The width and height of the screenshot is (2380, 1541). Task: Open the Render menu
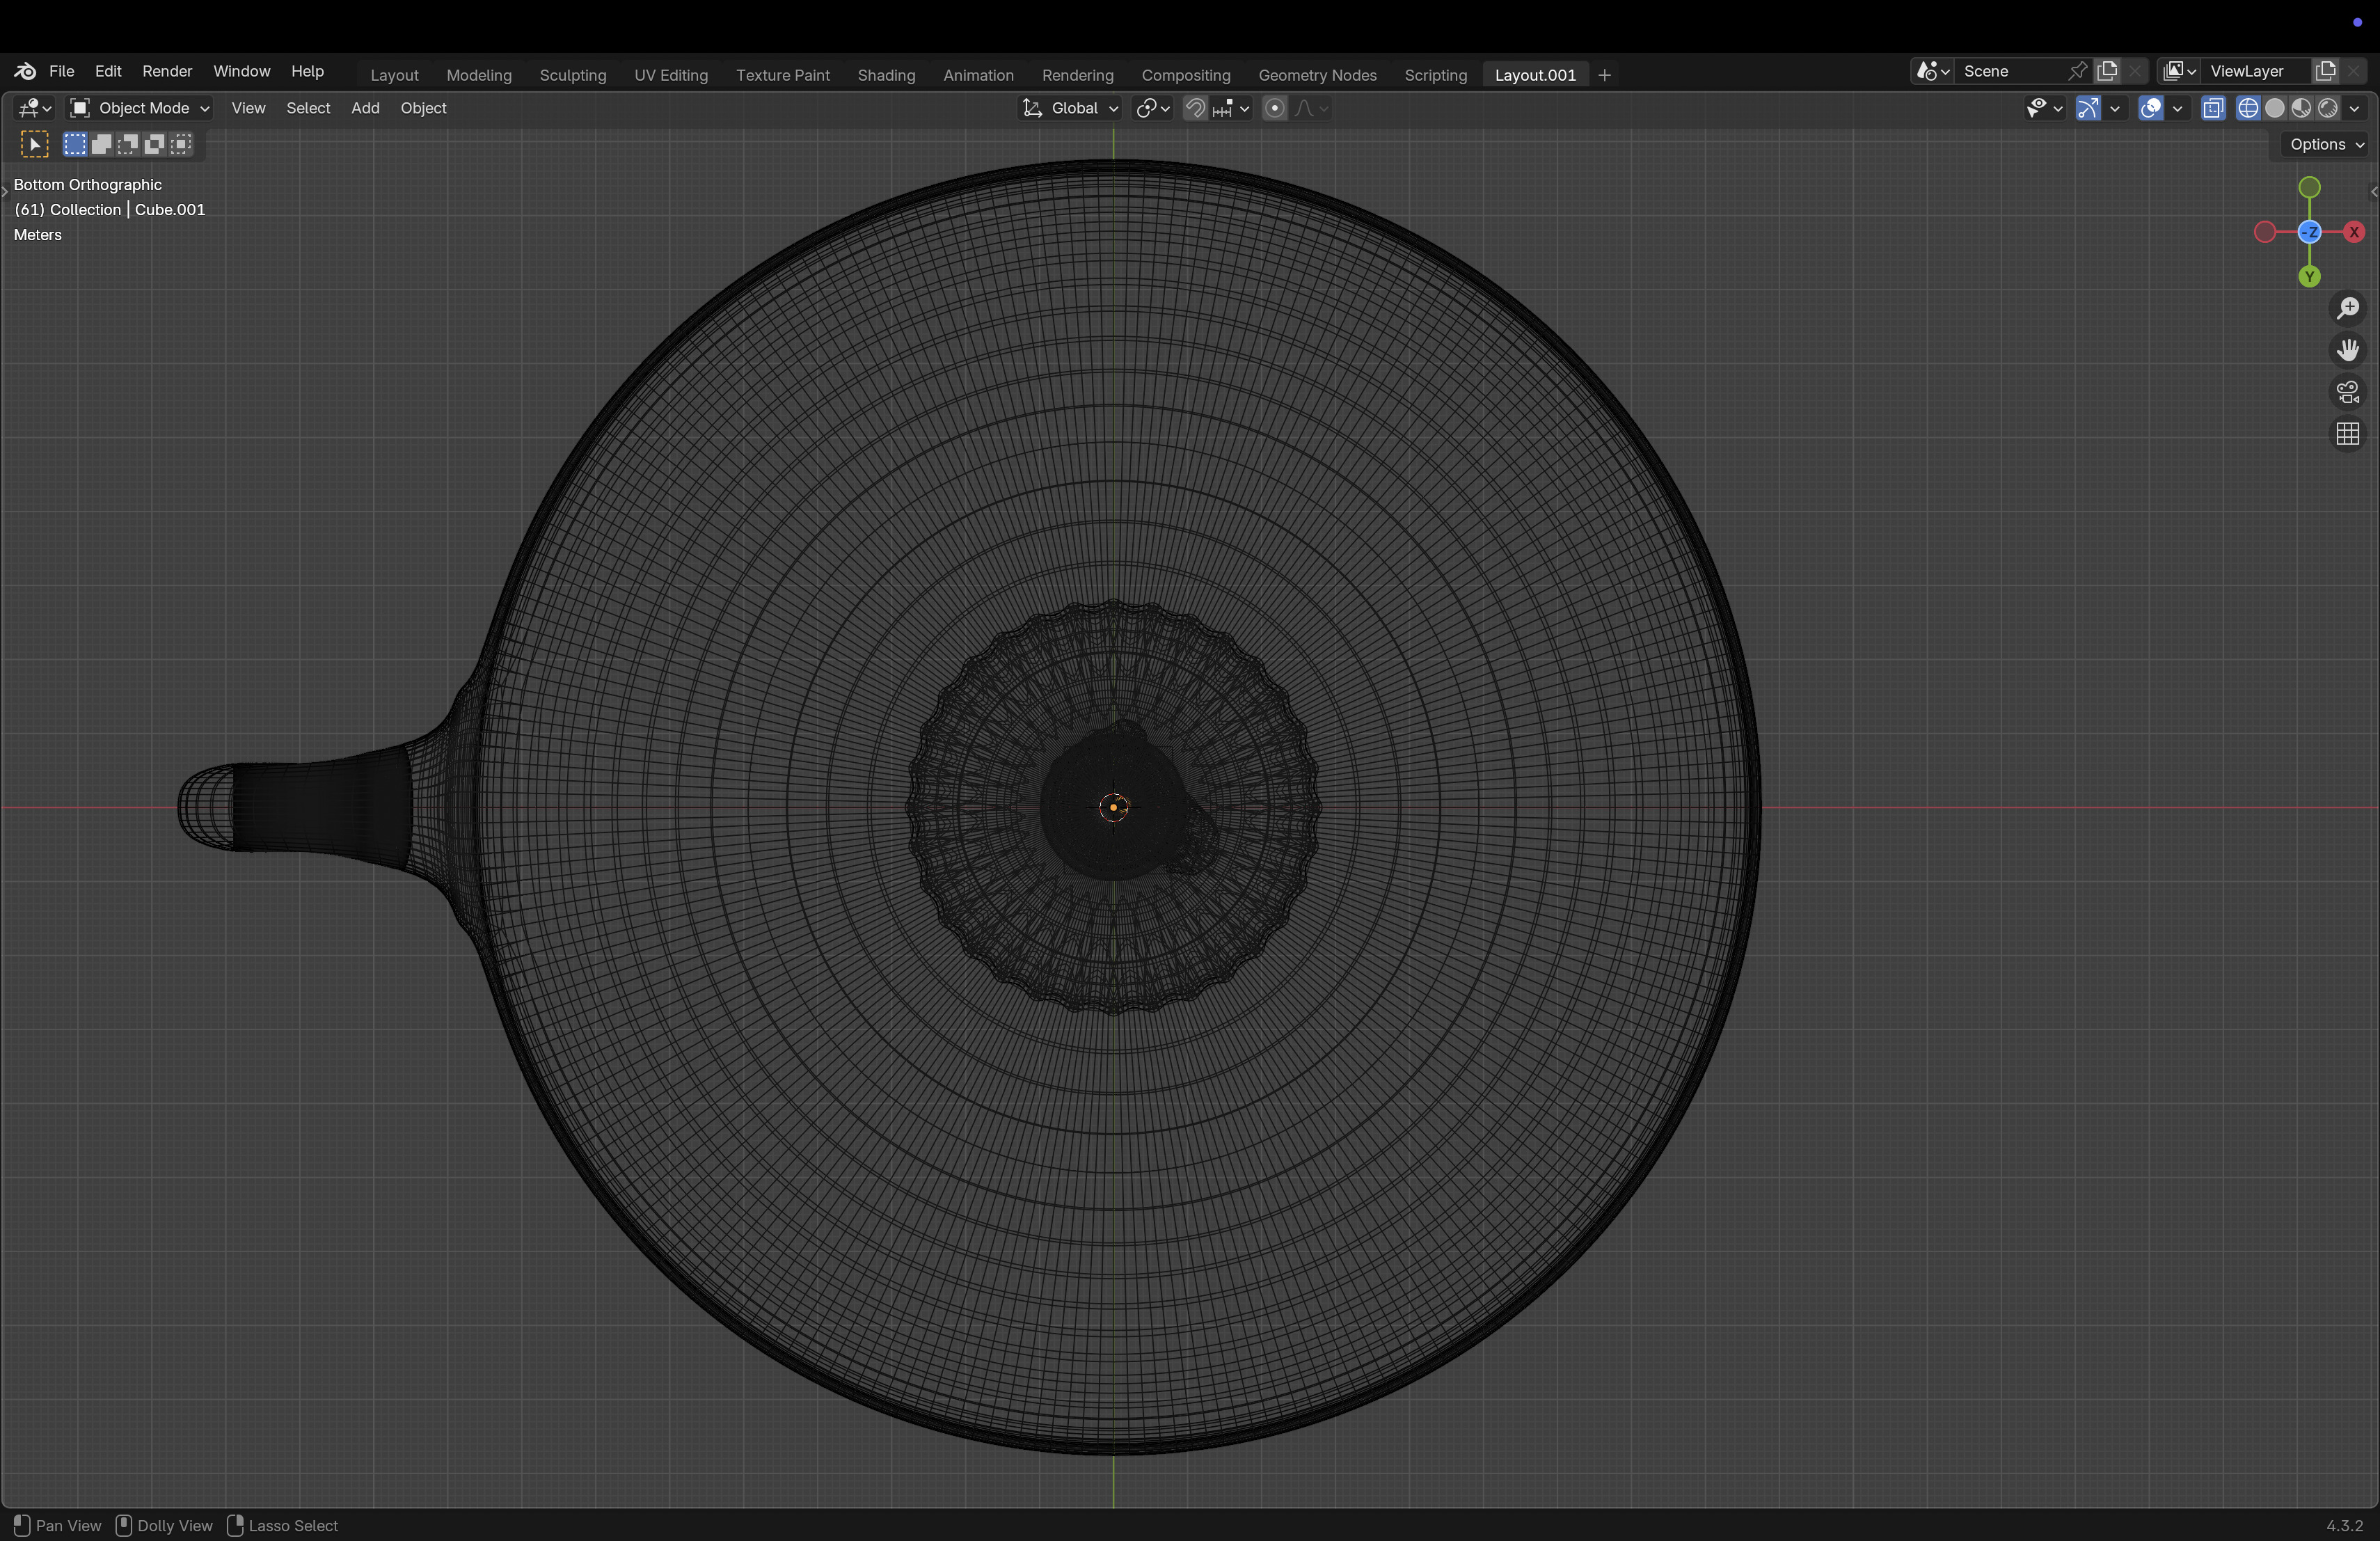pos(166,71)
